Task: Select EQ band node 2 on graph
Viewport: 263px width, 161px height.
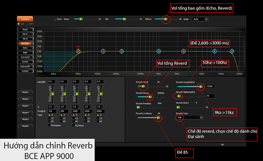Action: 122,51
